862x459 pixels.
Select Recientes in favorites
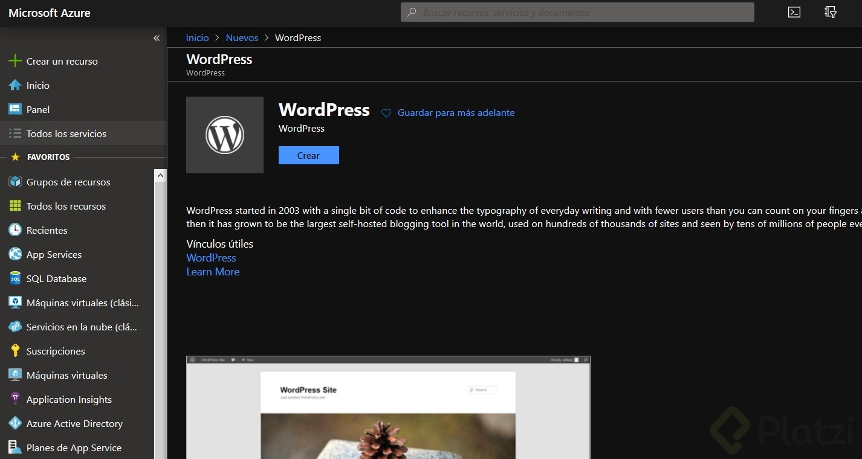pos(47,230)
